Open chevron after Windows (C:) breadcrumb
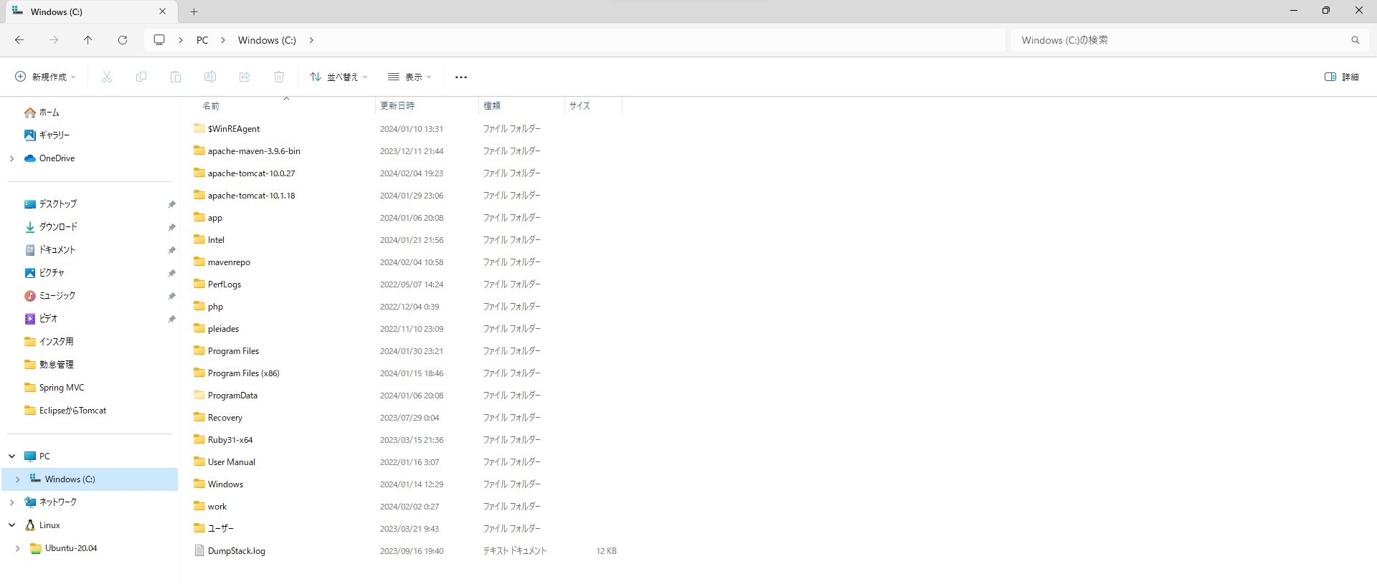 311,40
